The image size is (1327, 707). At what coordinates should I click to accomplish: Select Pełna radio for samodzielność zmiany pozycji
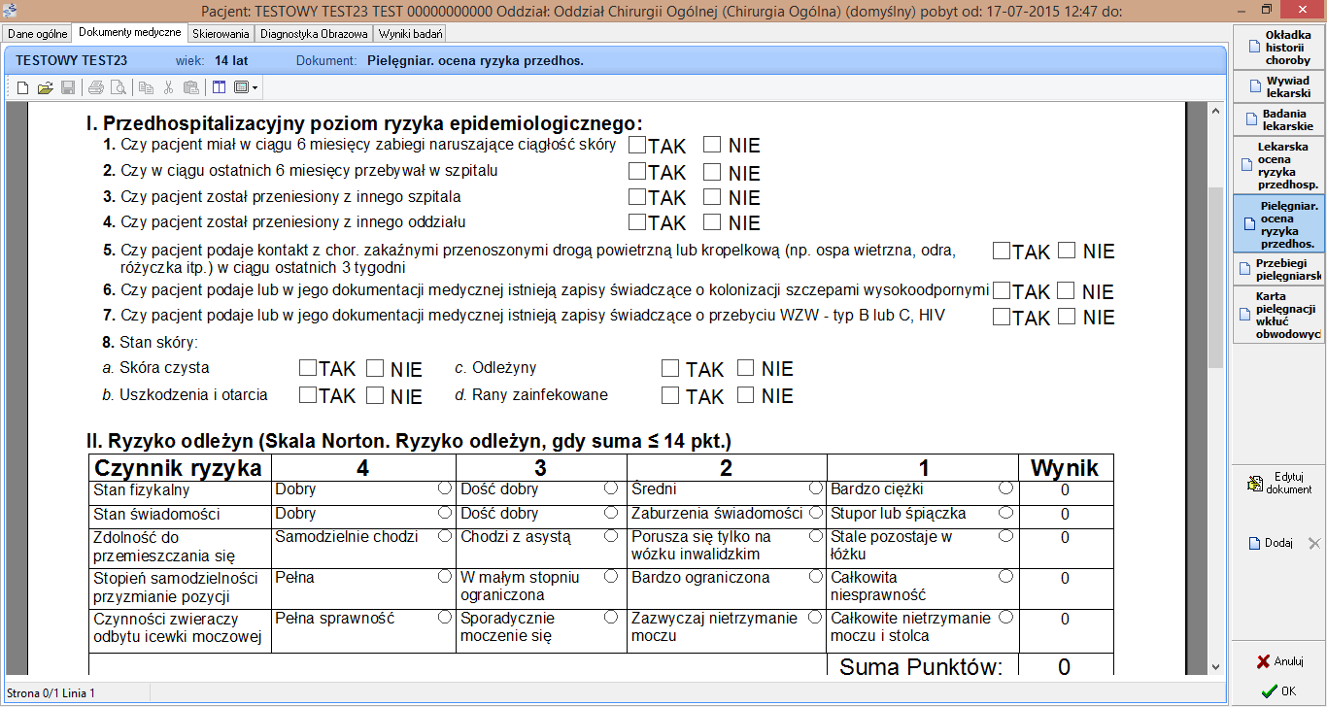[x=445, y=576]
